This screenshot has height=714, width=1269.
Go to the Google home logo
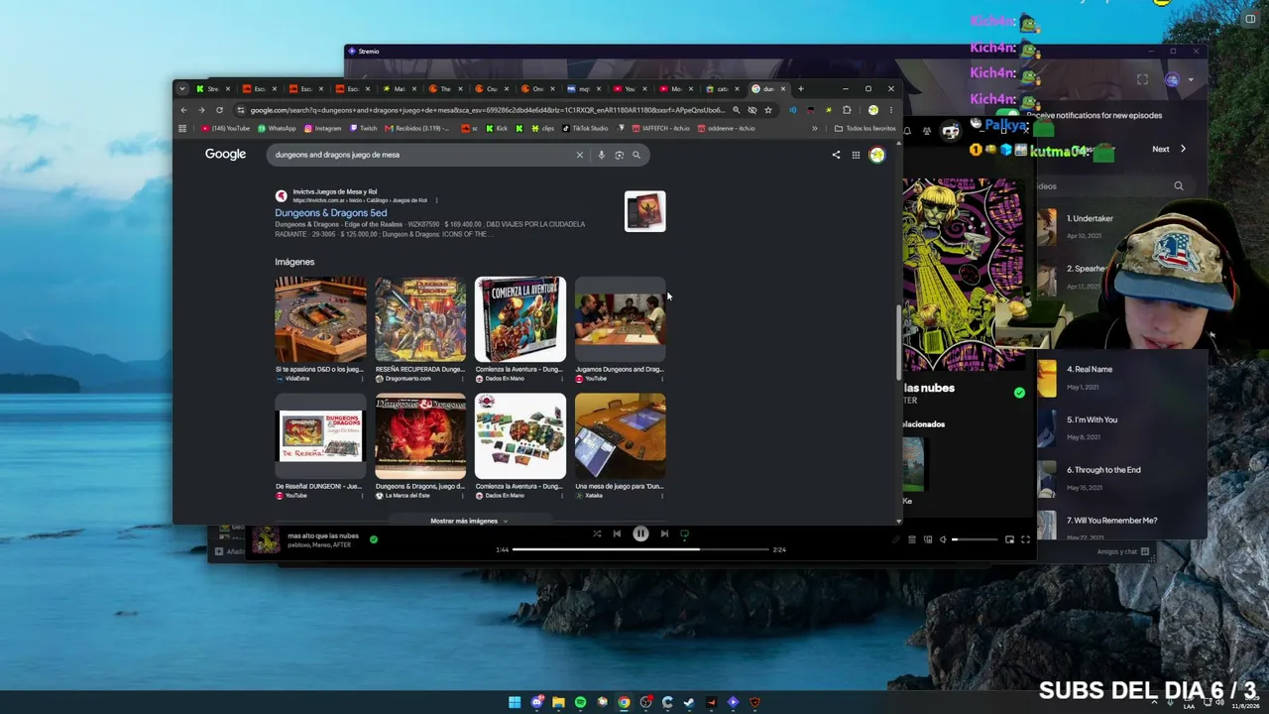coord(225,154)
